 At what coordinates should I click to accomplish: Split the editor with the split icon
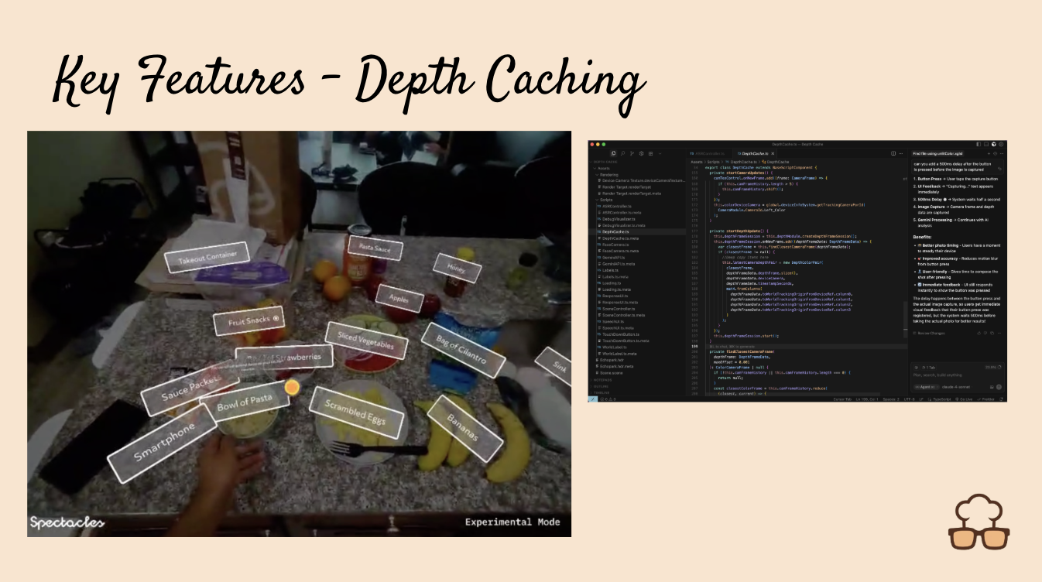coord(893,153)
